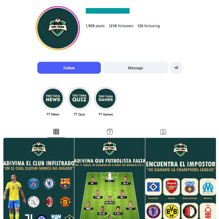Open the Message button

(135, 68)
